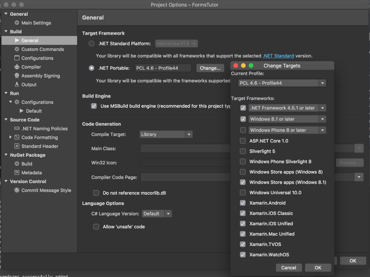Check Windows Store apps (Windows 8)

click(x=243, y=172)
